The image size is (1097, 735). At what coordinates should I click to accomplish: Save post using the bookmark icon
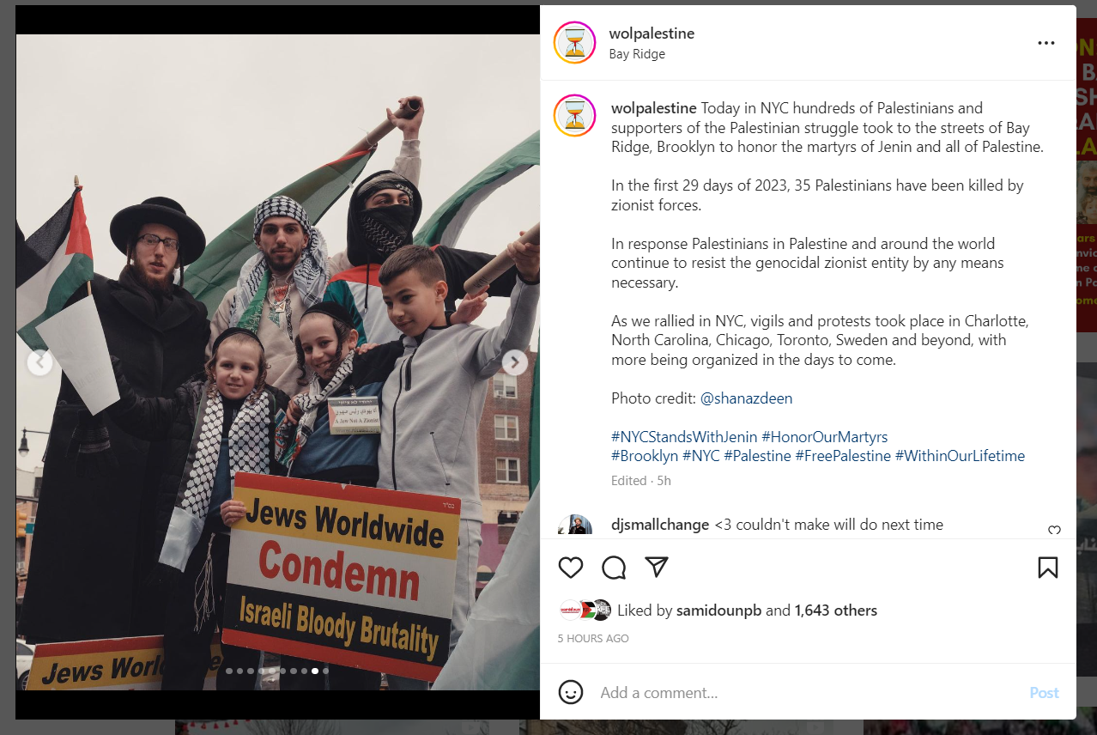[x=1047, y=568]
